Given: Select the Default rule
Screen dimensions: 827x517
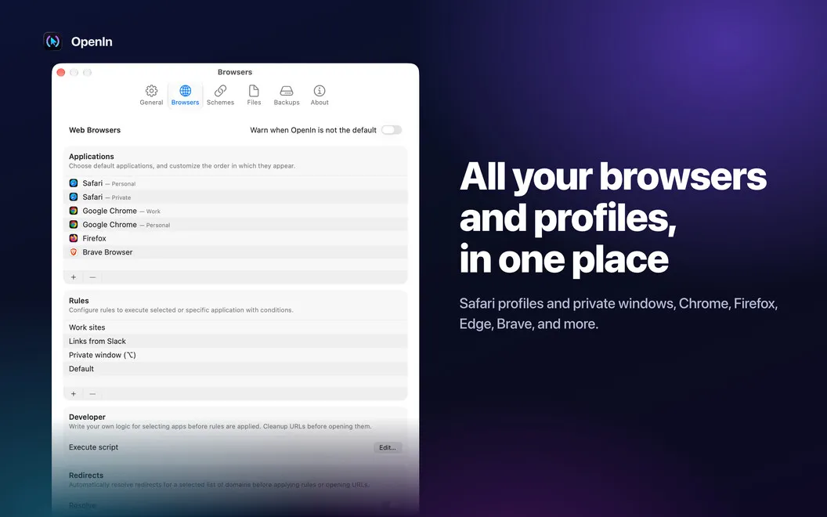Looking at the screenshot, I should pyautogui.click(x=235, y=368).
